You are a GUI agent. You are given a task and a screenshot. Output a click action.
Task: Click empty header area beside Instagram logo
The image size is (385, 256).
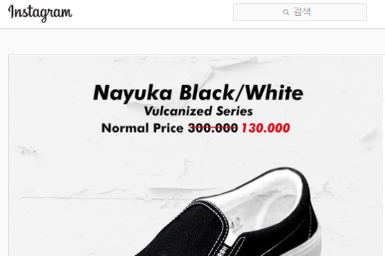(x=152, y=13)
